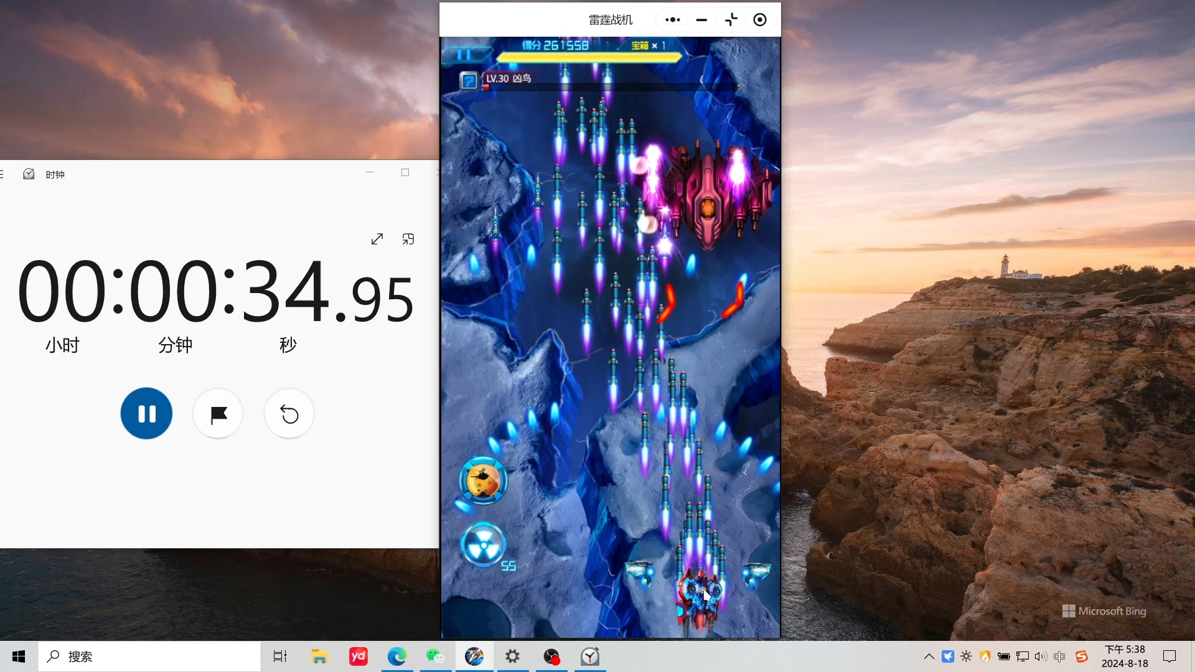
Task: Click the yellow boss health bar
Action: (588, 57)
